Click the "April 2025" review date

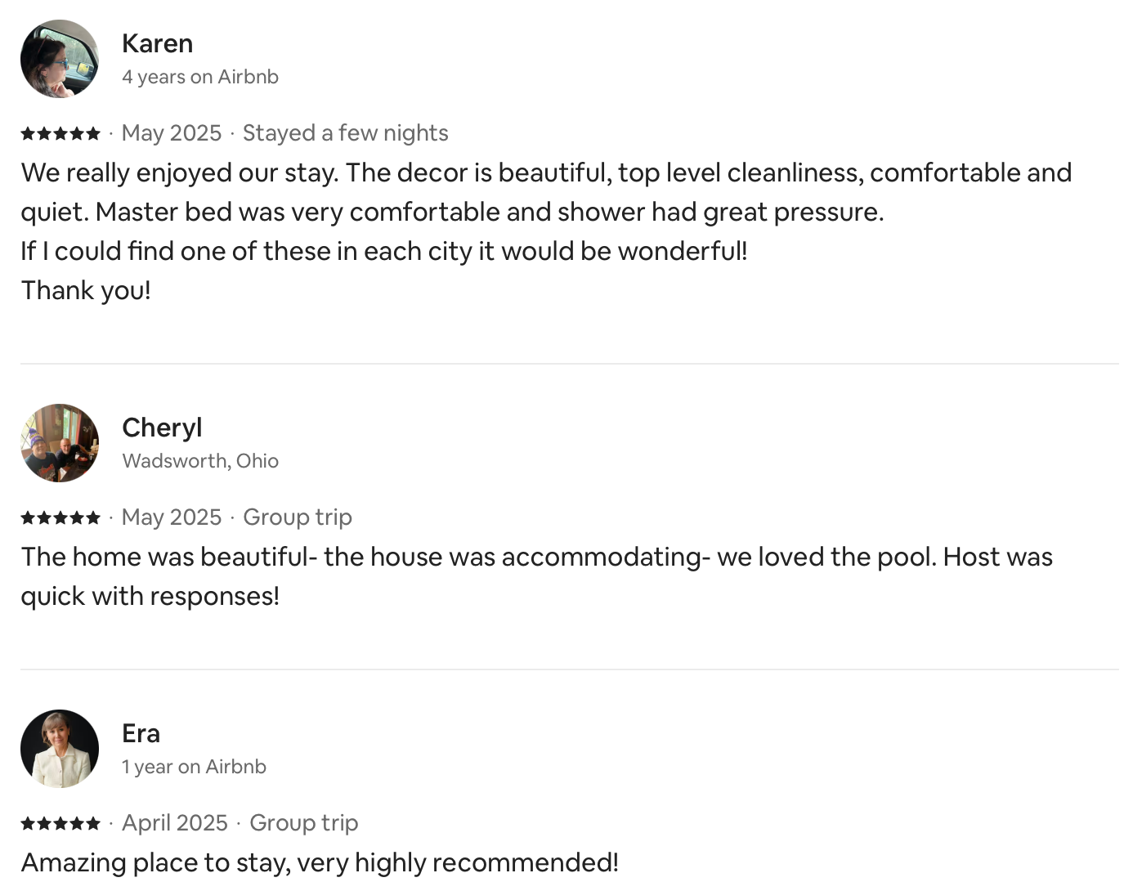[x=175, y=823]
